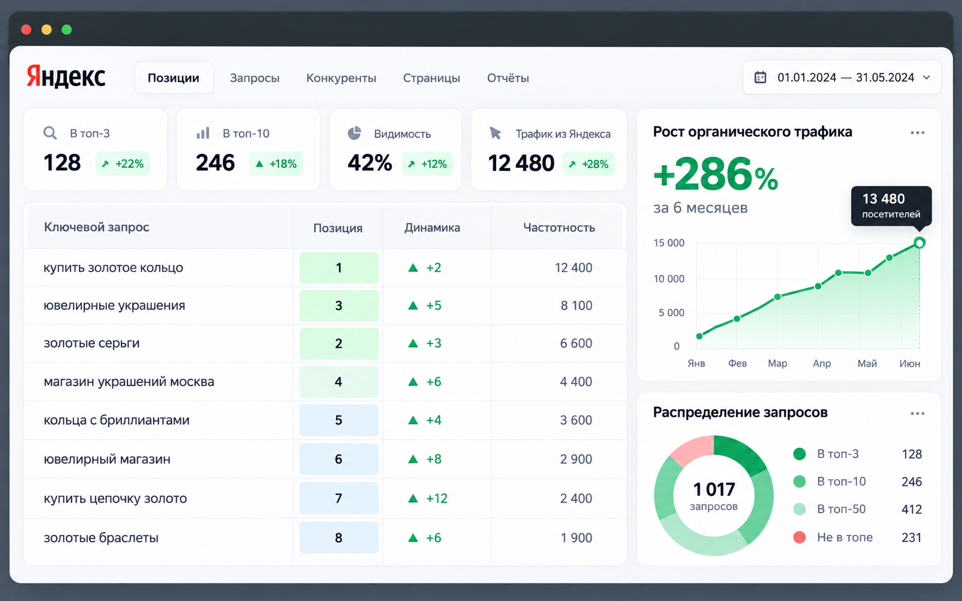The image size is (962, 601).
Task: Open the Отчёты tab
Action: [x=508, y=78]
